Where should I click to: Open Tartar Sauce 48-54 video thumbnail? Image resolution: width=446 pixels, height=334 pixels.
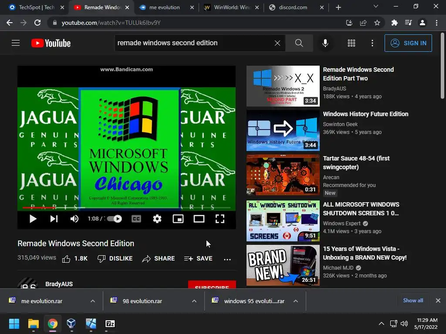(283, 175)
